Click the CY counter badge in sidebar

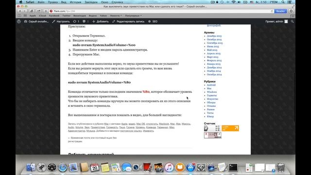tap(213, 135)
